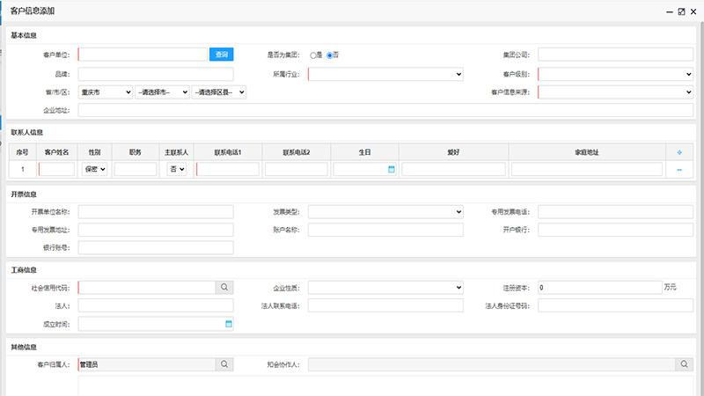Click the 客户归属人 search magnifier icon

(x=224, y=364)
